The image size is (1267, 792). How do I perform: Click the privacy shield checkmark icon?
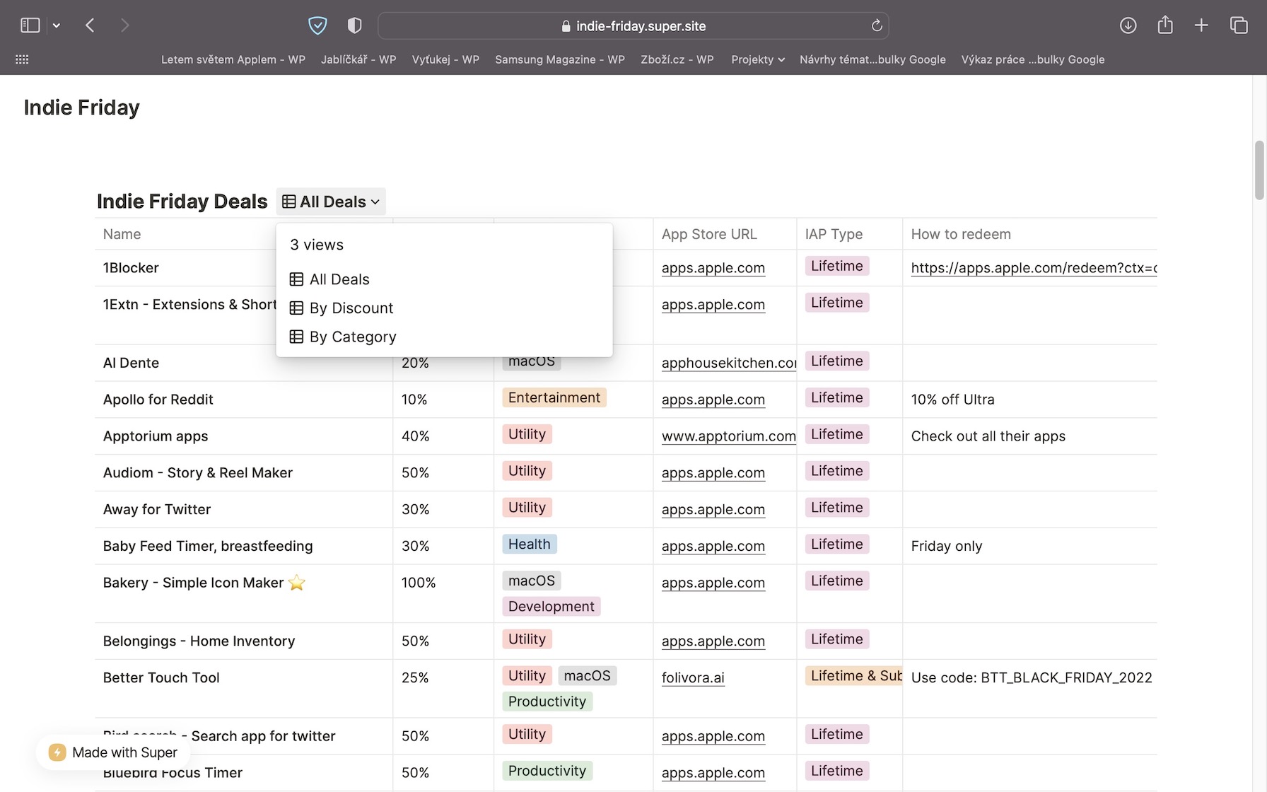pos(317,25)
